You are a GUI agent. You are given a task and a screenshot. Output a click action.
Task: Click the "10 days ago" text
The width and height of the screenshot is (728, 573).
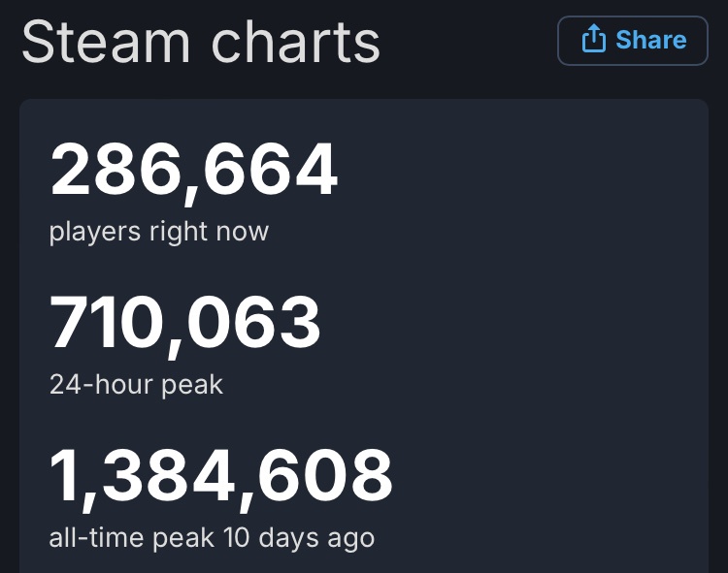point(299,538)
